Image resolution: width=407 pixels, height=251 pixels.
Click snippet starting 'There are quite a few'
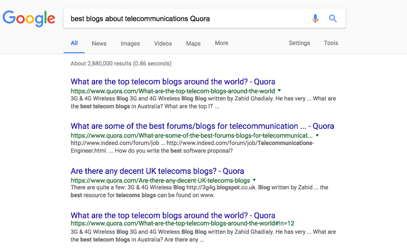pyautogui.click(x=199, y=191)
